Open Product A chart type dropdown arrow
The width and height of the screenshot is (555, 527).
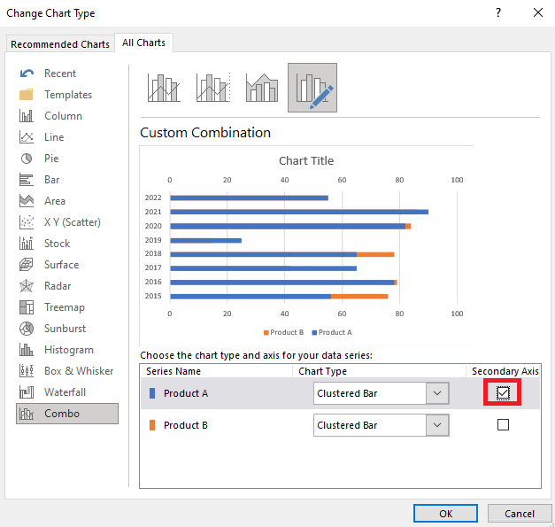coord(437,393)
